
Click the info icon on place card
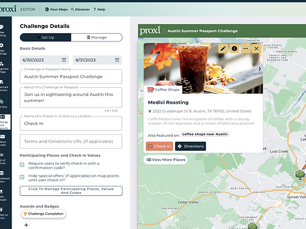coord(235,48)
